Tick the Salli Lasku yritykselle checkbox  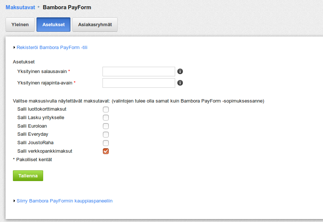pyautogui.click(x=106, y=118)
